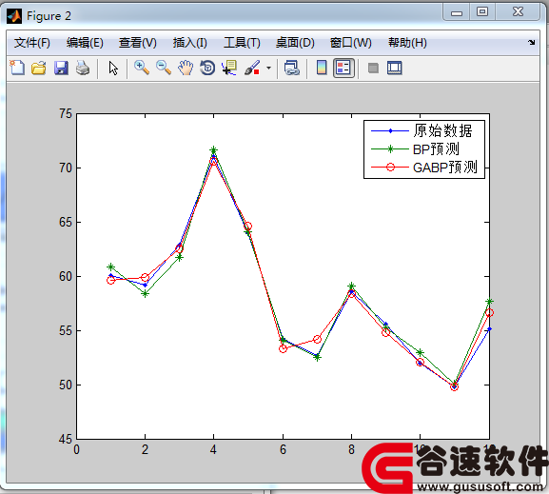Click the 原始数据 legend entry
The width and height of the screenshot is (549, 494).
coord(422,131)
